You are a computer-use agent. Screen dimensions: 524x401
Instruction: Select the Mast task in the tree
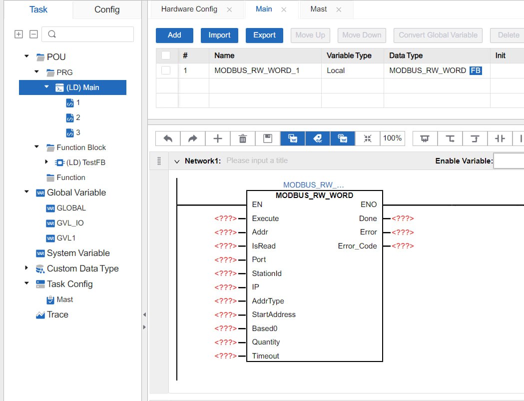[60, 299]
